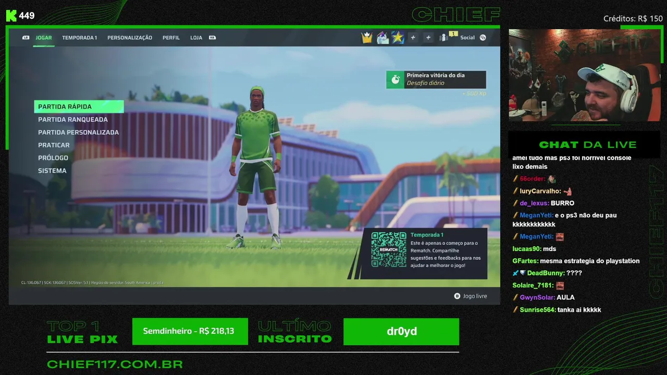The width and height of the screenshot is (667, 375).
Task: Click the server region status text
Action: [x=92, y=282]
